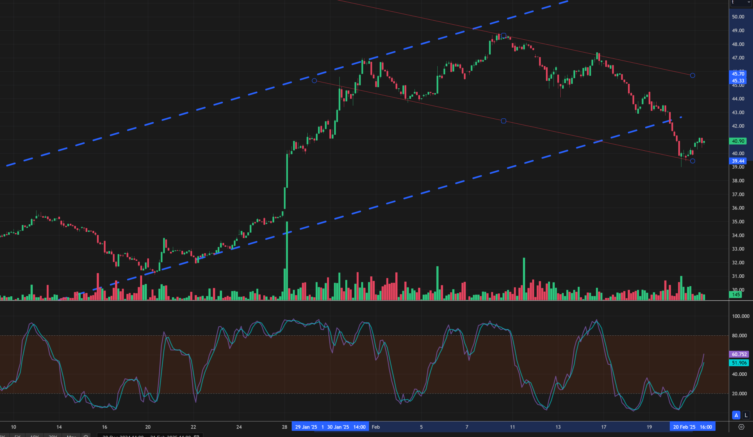Click the 80.000 oscillator scale value
Screen dimensions: 753x437
point(739,336)
